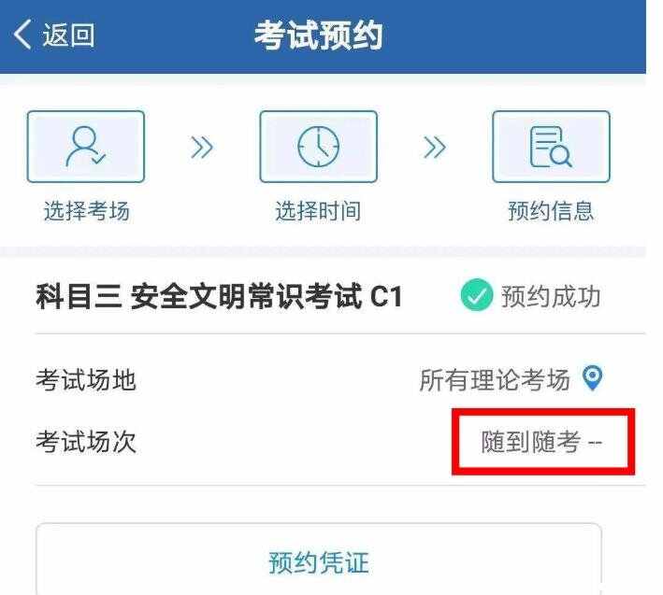Tap the 科目三 安全文明常识考试 C1 heading
The height and width of the screenshot is (595, 663).
(219, 296)
